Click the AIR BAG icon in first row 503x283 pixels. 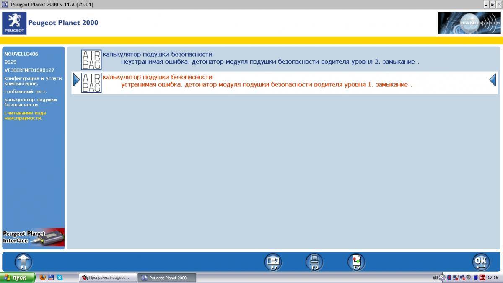[x=91, y=60]
